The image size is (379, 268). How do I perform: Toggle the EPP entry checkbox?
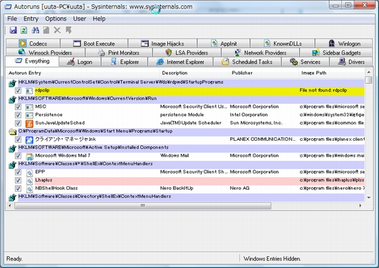pyautogui.click(x=18, y=172)
